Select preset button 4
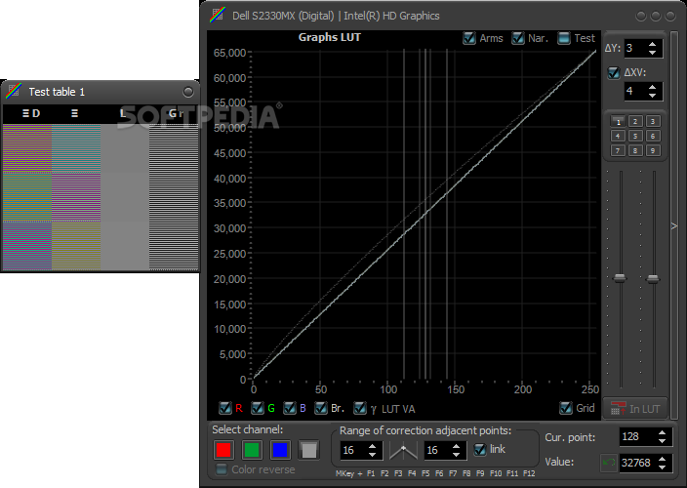 coord(618,136)
